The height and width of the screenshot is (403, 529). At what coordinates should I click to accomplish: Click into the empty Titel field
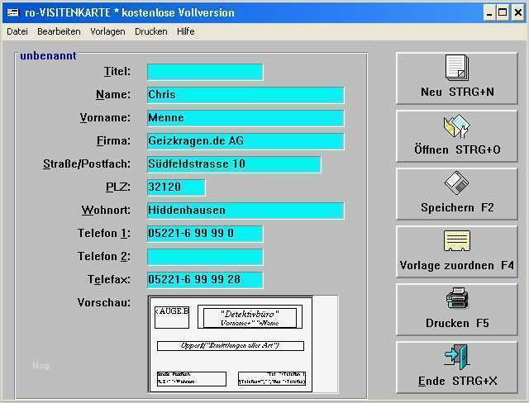click(x=205, y=72)
